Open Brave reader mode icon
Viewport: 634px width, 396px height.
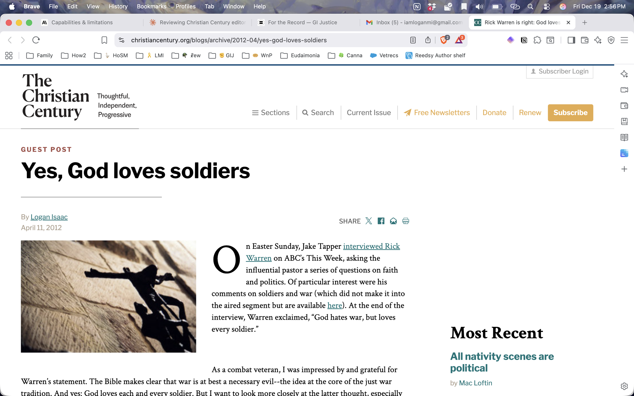[413, 40]
